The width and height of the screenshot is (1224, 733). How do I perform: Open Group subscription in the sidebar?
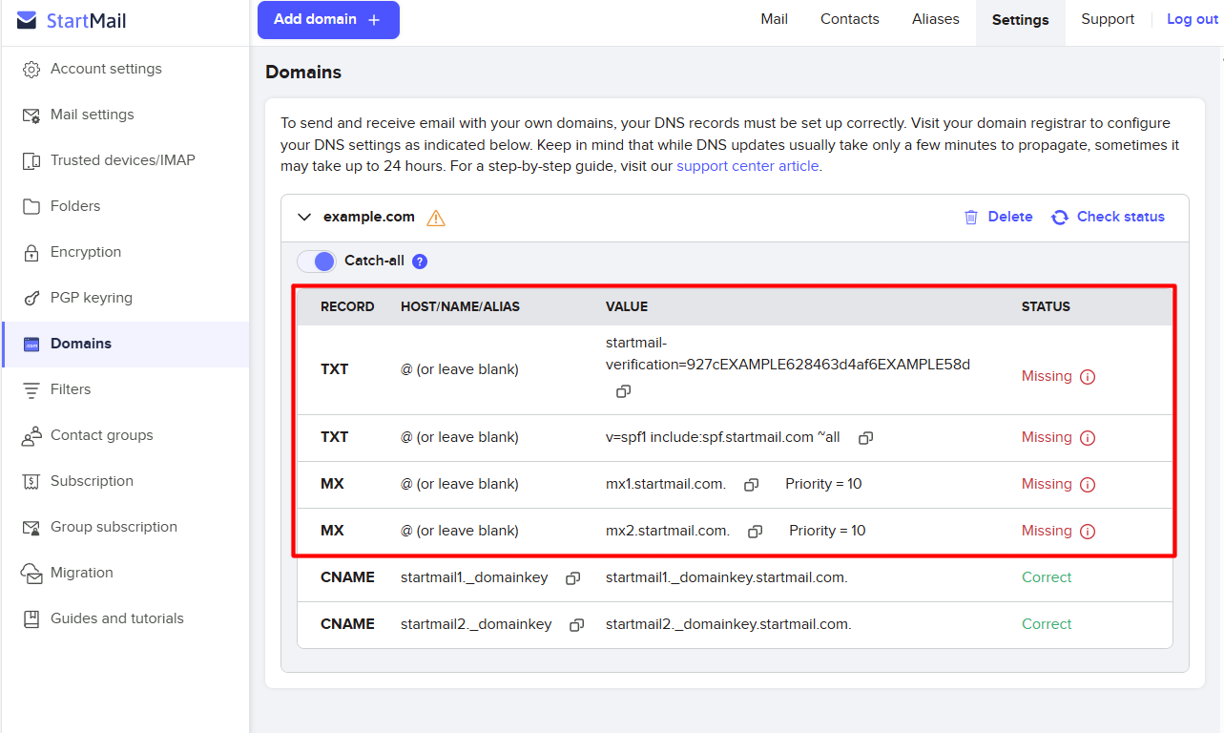pyautogui.click(x=125, y=527)
